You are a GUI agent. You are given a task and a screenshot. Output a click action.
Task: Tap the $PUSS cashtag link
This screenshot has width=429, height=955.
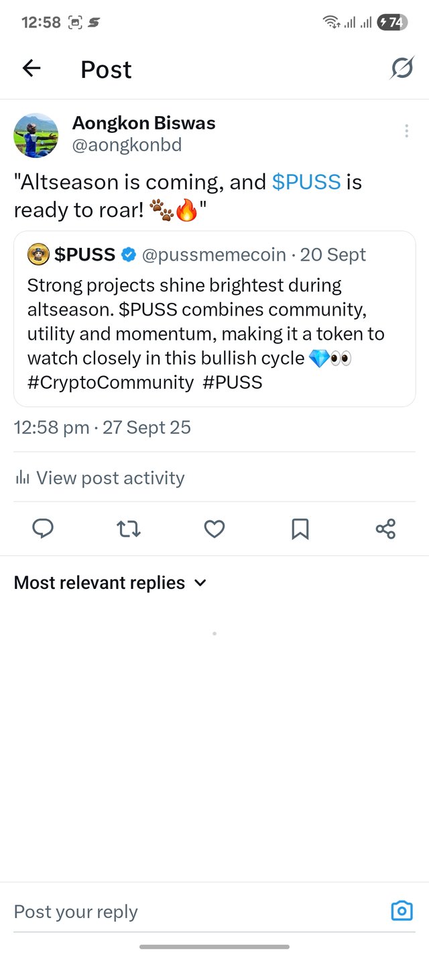(x=306, y=182)
